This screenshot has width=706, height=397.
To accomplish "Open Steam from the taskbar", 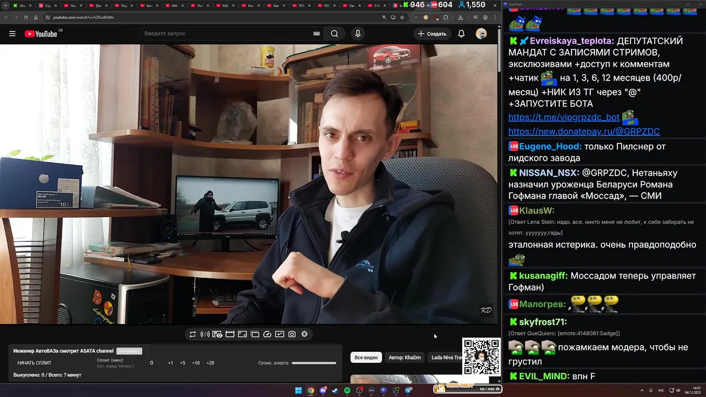I will [x=335, y=390].
